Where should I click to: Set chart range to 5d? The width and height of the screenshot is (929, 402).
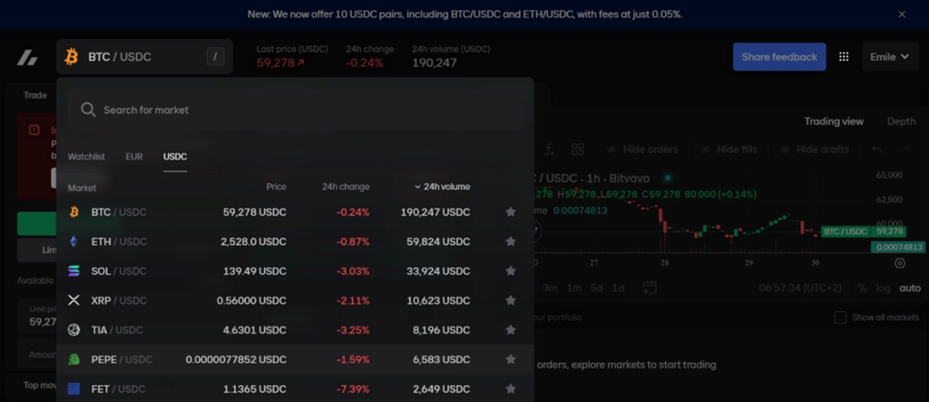(x=597, y=288)
